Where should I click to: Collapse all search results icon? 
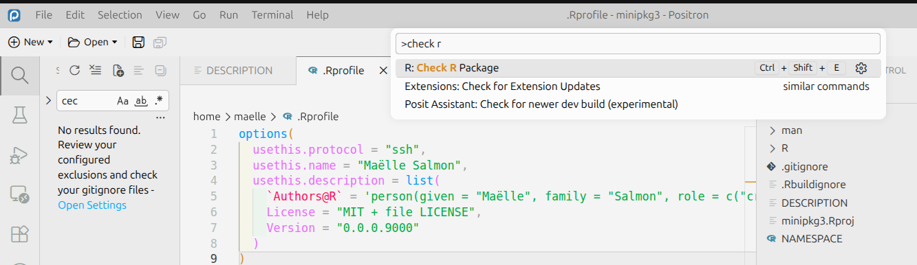[x=160, y=70]
